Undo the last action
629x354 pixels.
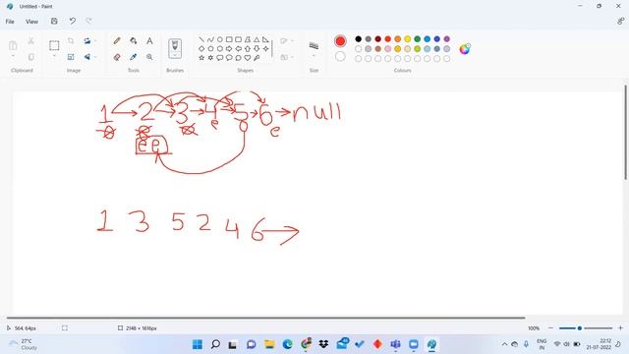(x=72, y=21)
